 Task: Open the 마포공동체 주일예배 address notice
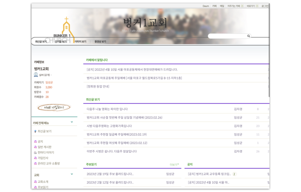click(134, 78)
